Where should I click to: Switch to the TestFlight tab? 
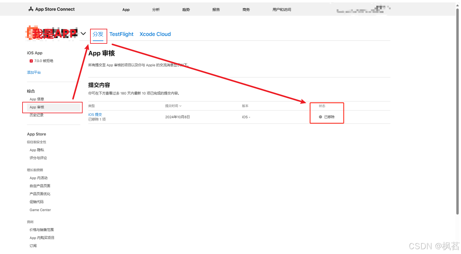(121, 34)
